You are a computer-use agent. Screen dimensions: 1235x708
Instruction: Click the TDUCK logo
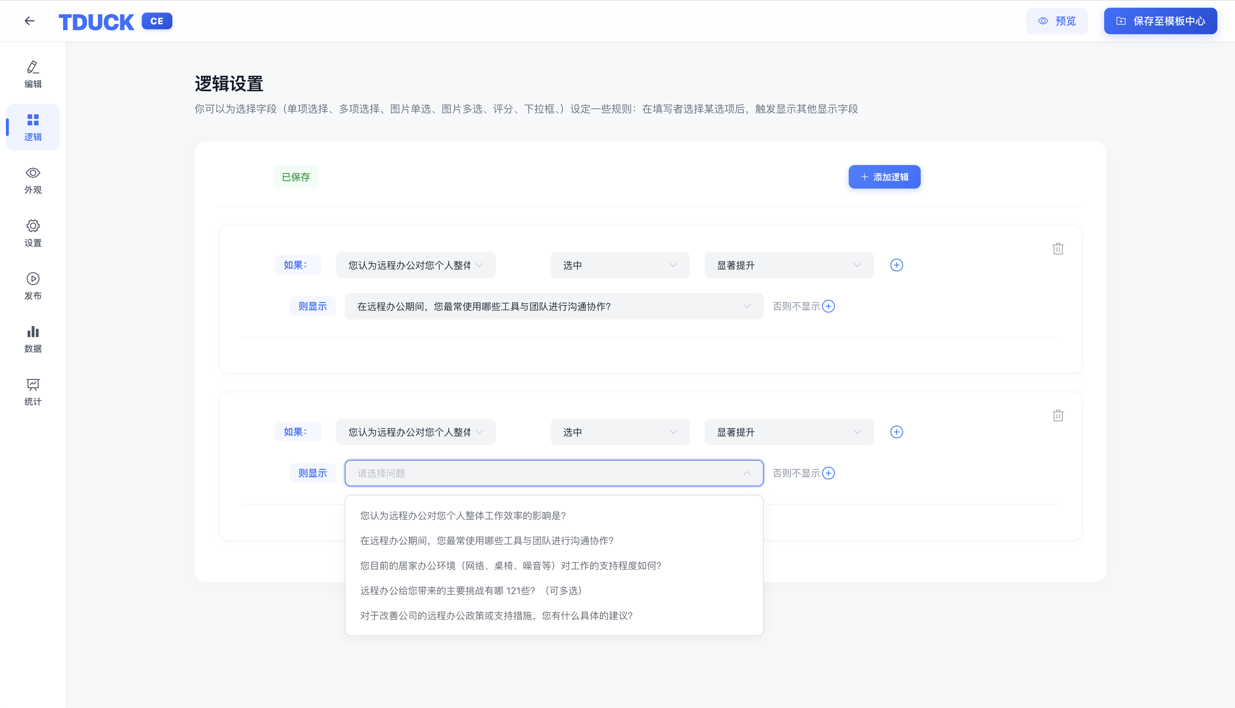96,22
